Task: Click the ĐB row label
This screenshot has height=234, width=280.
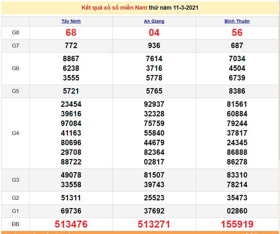Action: click(x=15, y=224)
